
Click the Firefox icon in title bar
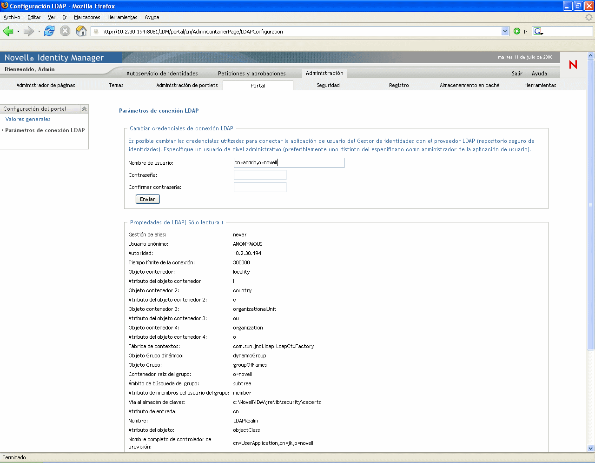5,6
